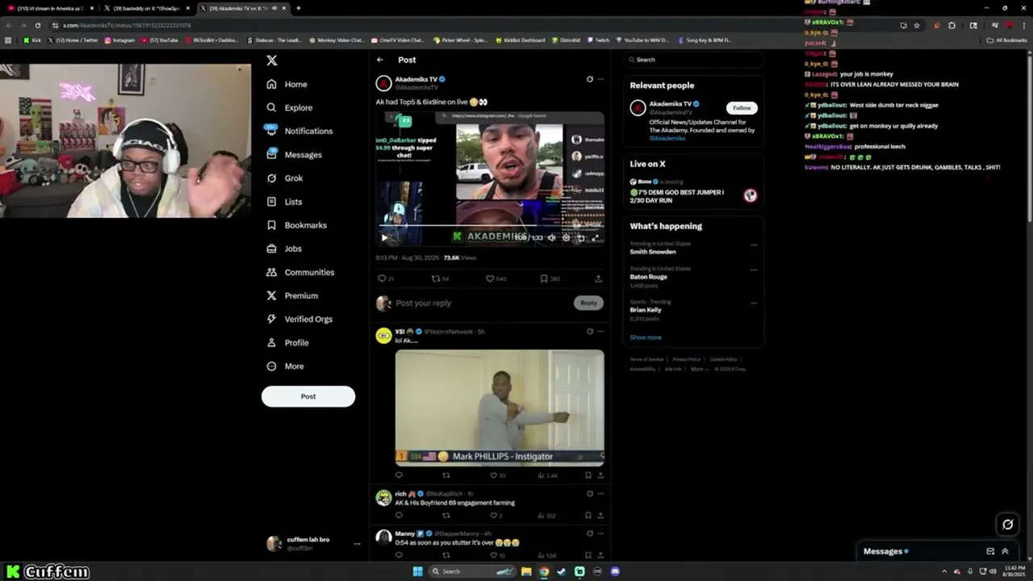Click the Windows taskbar Search box

point(470,571)
